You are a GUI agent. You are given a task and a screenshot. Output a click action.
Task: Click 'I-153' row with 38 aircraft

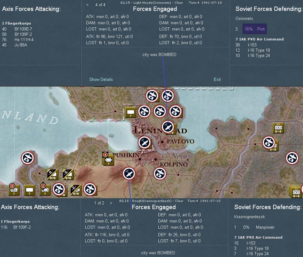(x=246, y=45)
